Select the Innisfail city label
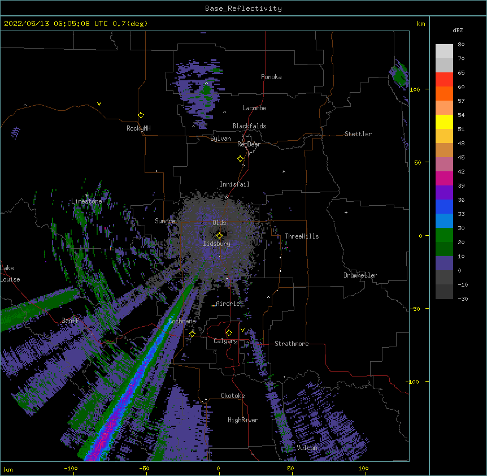Image resolution: width=487 pixels, height=476 pixels. pos(234,184)
